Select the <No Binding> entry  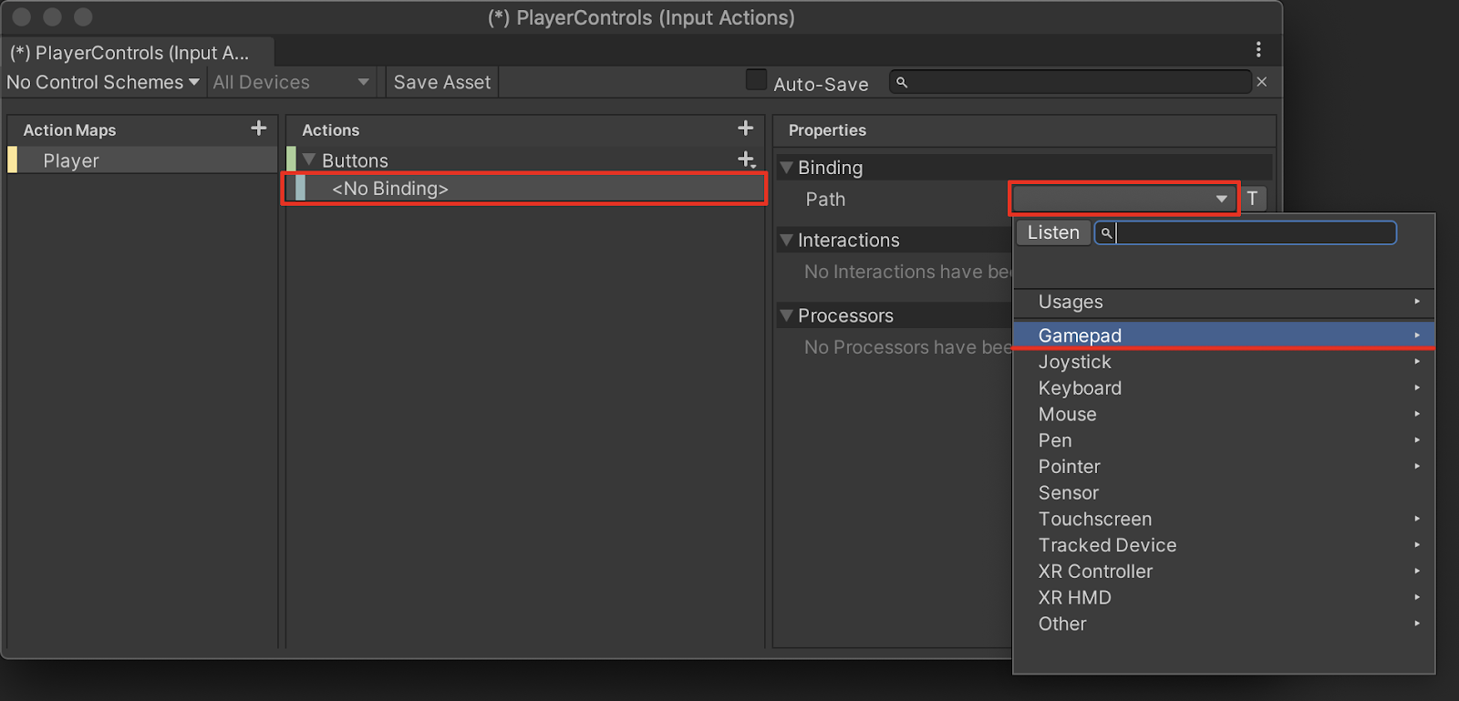[390, 189]
